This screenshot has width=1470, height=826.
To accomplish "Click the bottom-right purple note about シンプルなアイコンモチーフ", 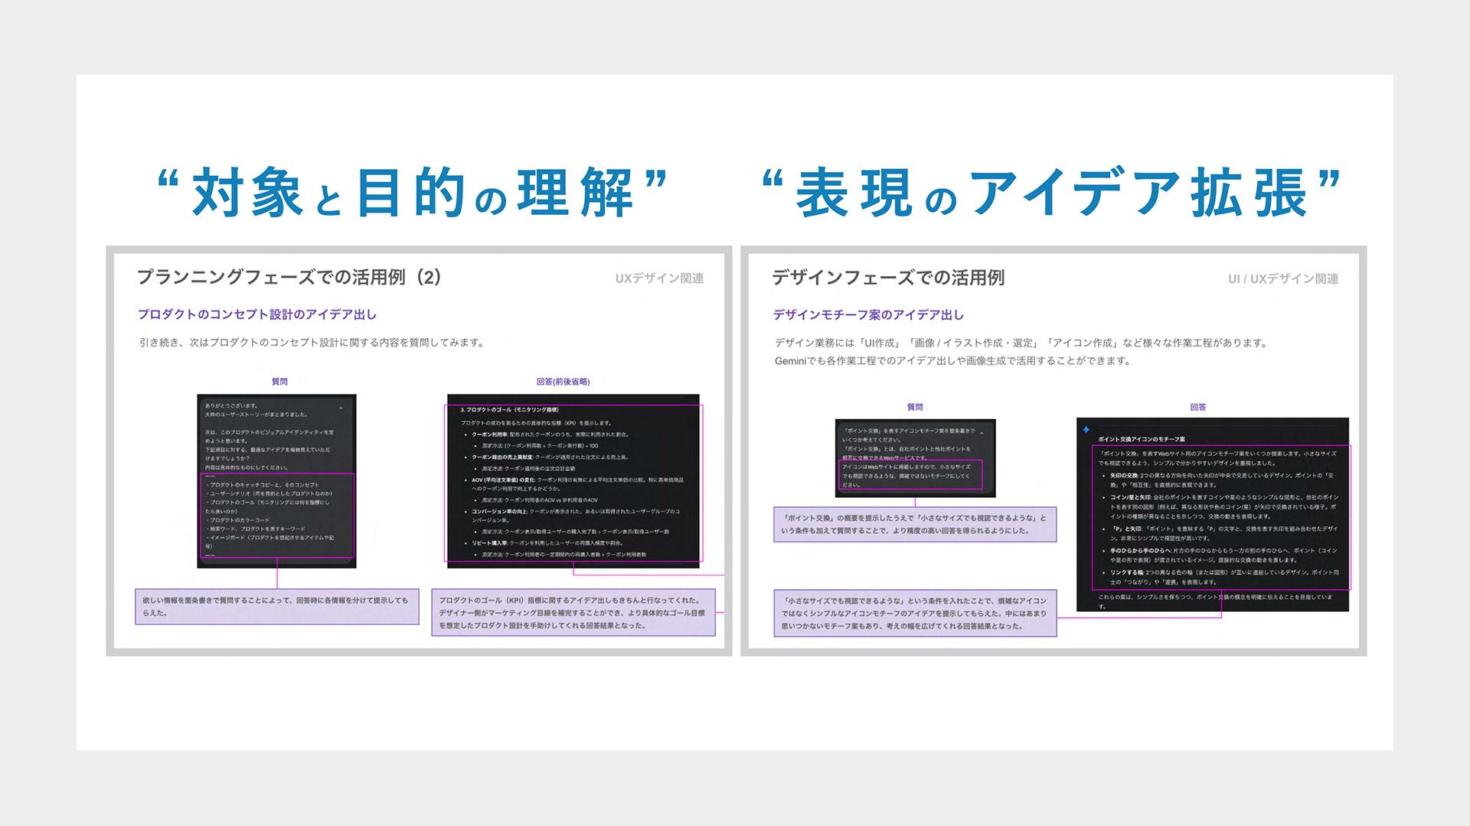I will tap(914, 613).
